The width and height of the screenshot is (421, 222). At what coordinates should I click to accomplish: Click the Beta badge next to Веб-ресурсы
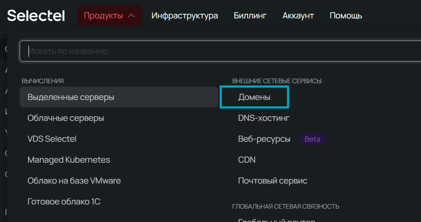coord(313,139)
